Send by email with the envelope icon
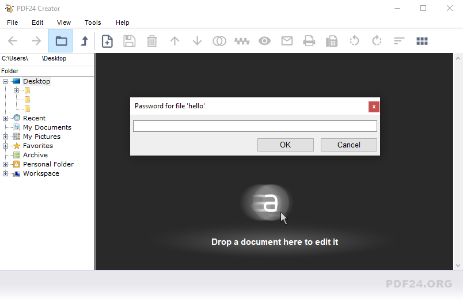 pos(287,41)
